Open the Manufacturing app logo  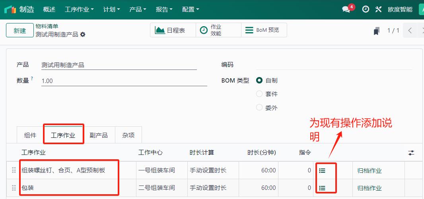pos(10,10)
